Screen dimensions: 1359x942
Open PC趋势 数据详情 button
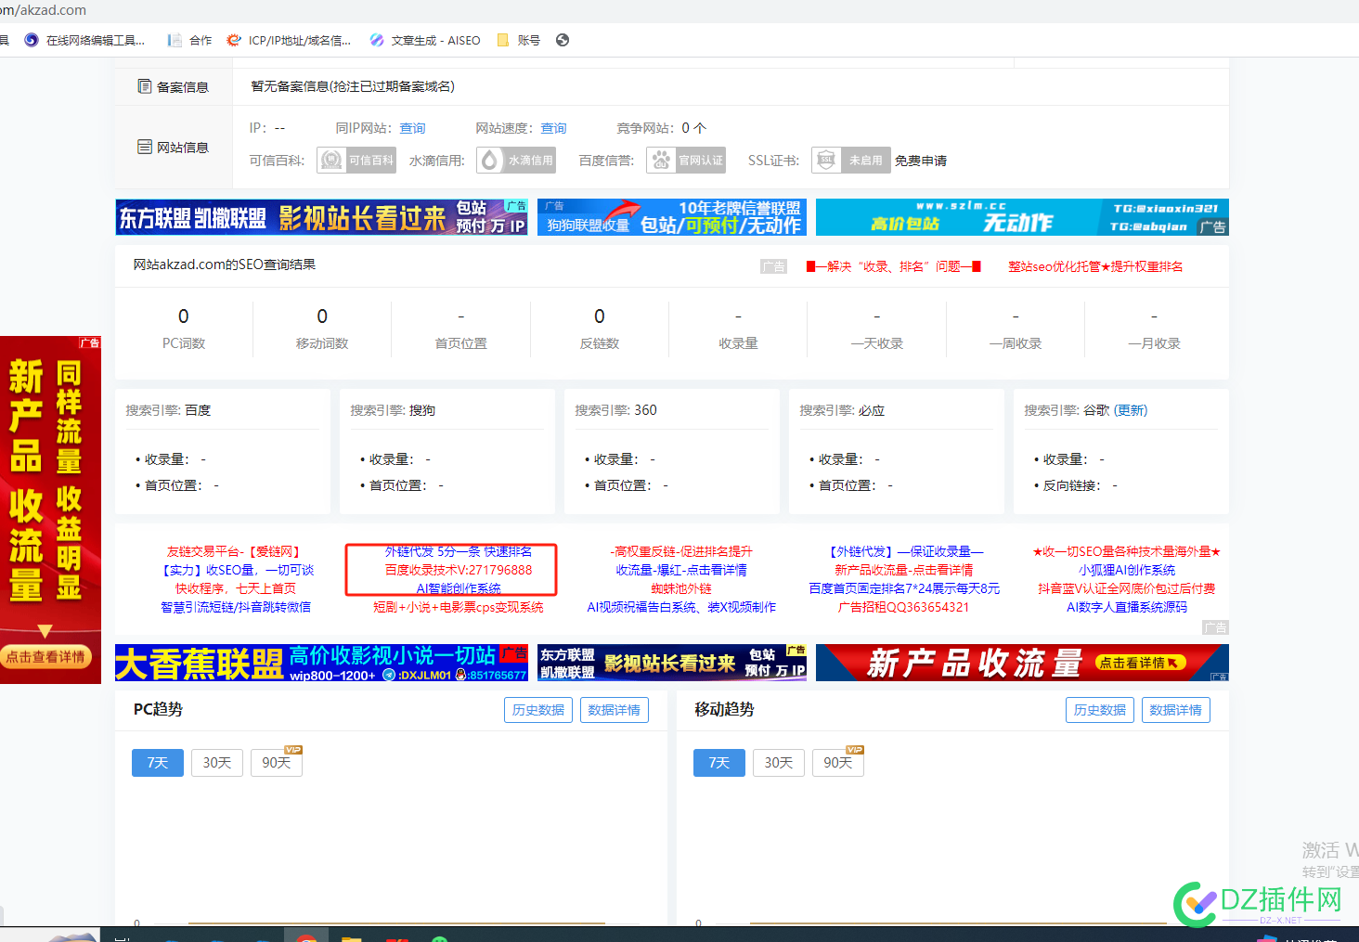(615, 710)
